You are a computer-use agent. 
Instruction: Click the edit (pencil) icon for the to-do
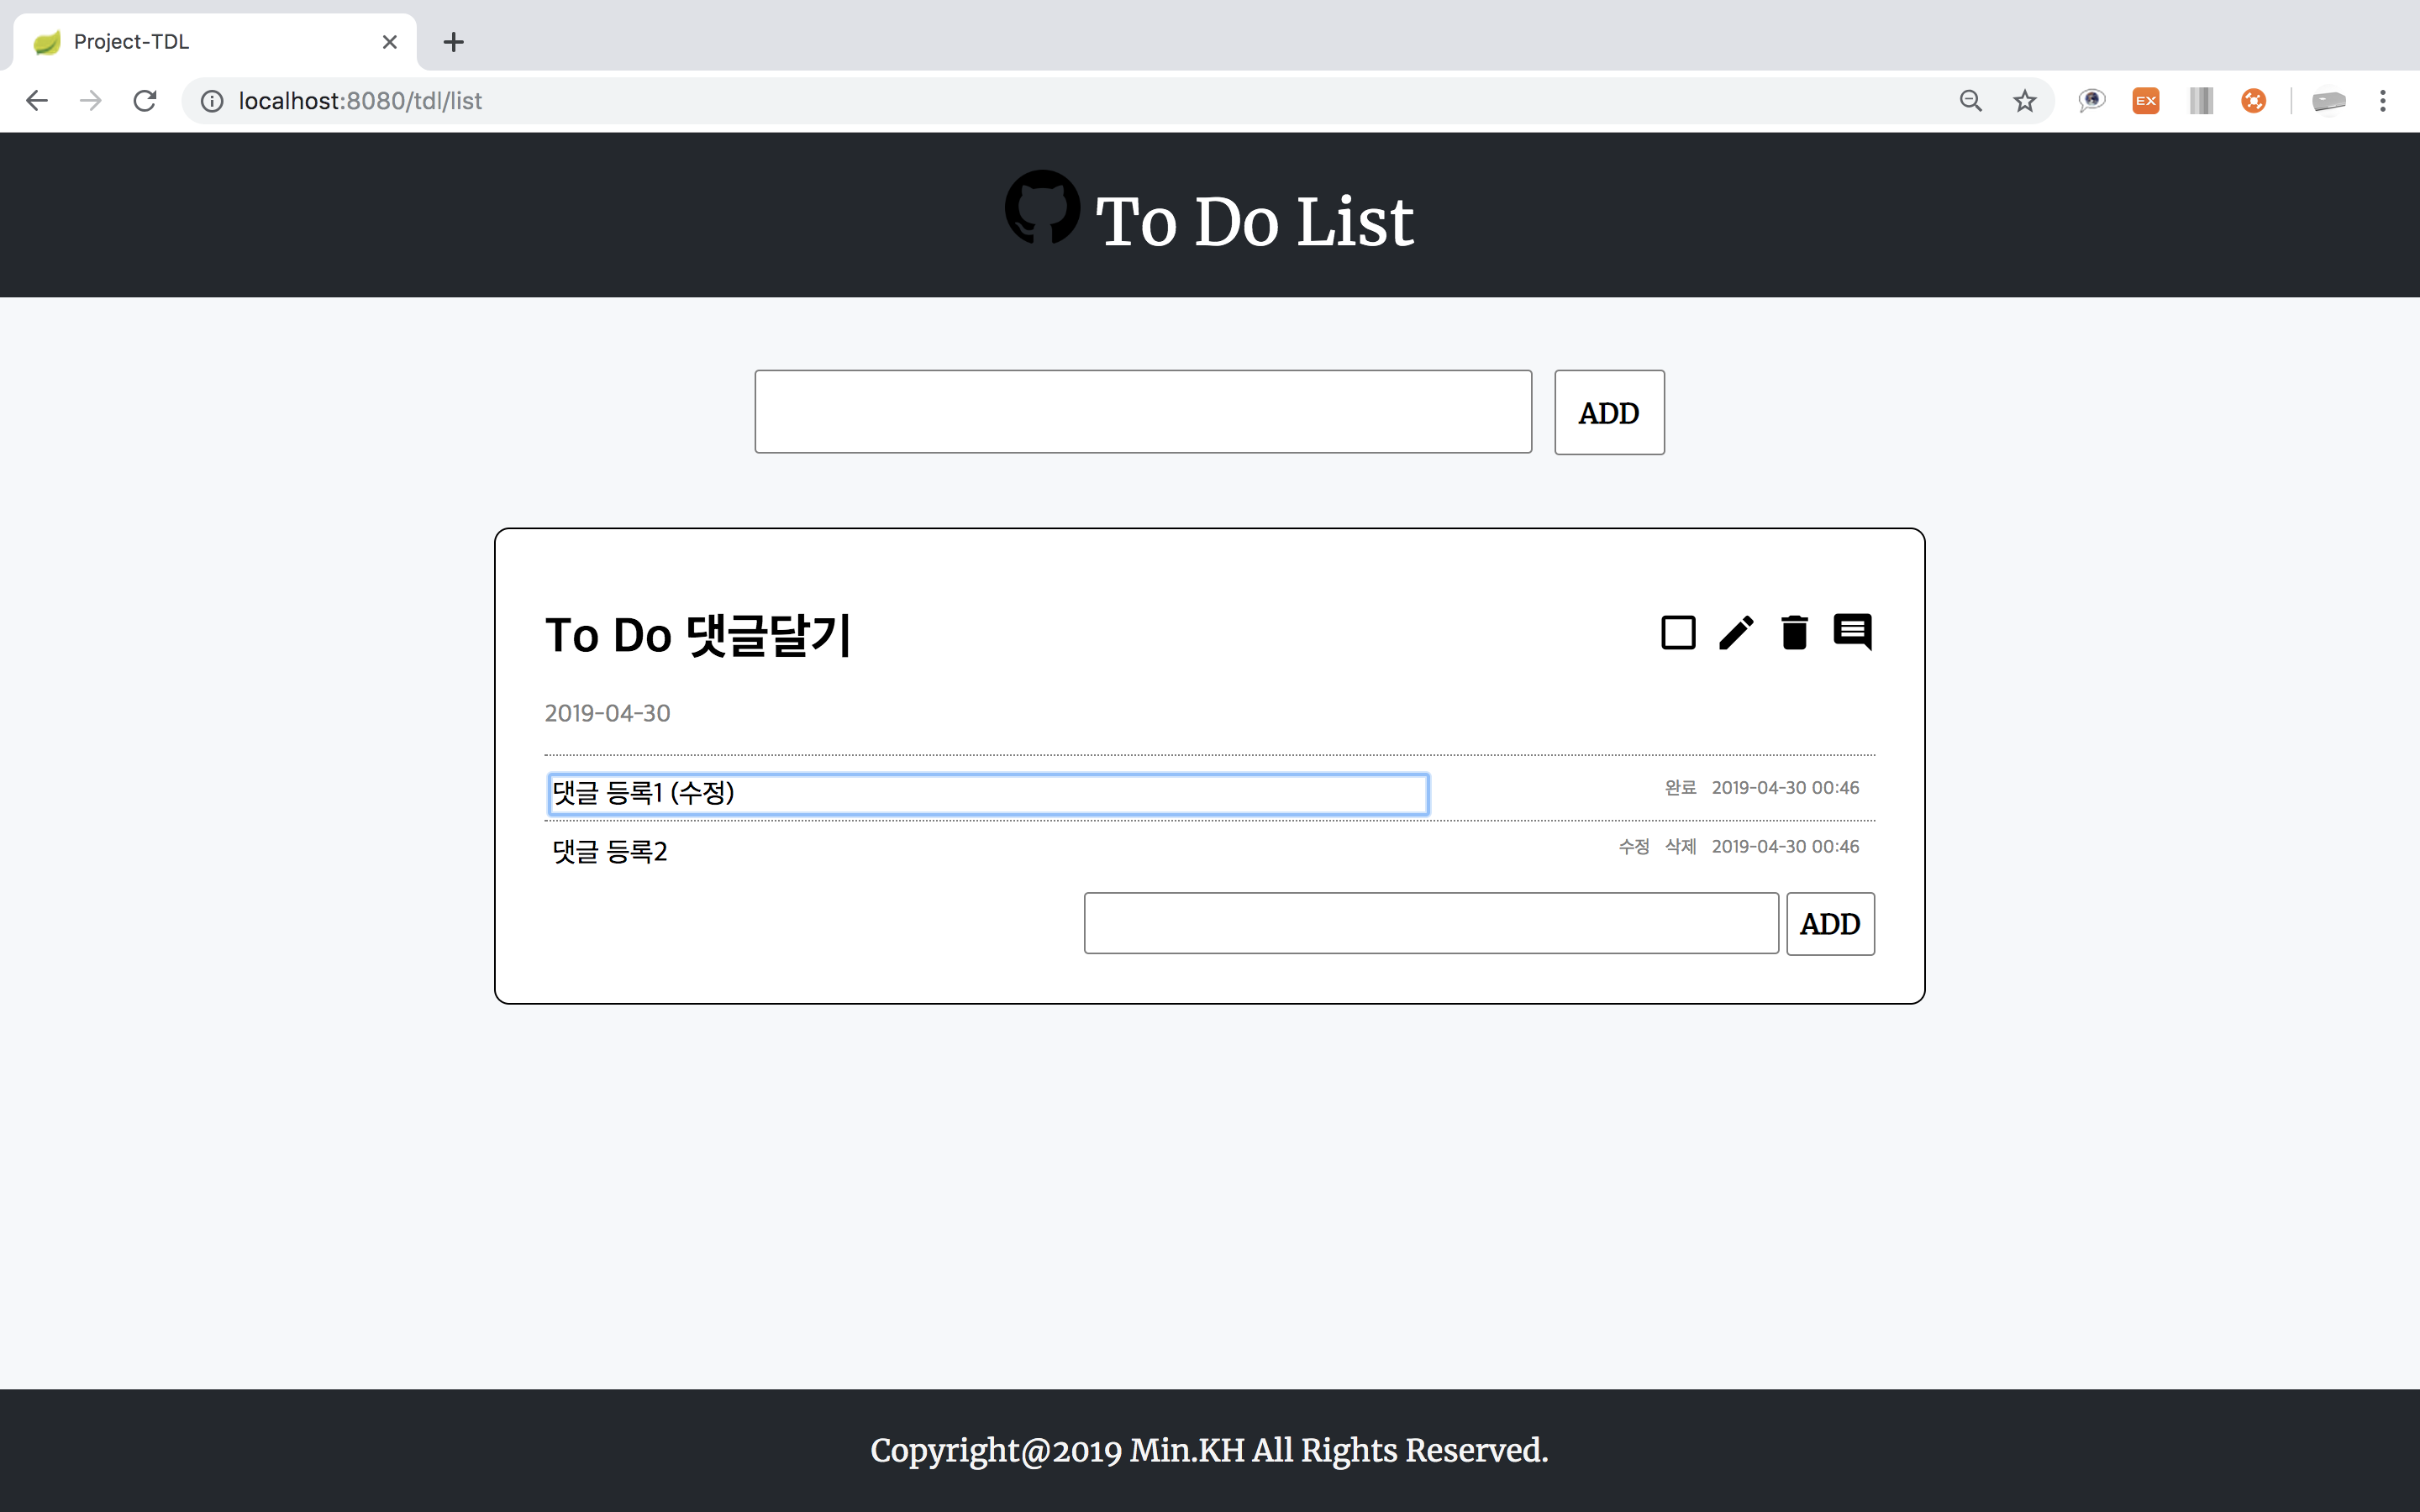pyautogui.click(x=1735, y=633)
